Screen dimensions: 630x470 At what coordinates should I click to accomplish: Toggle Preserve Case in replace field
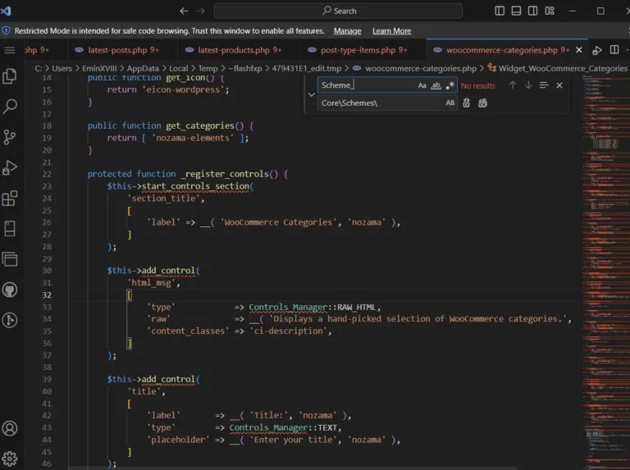pyautogui.click(x=450, y=103)
